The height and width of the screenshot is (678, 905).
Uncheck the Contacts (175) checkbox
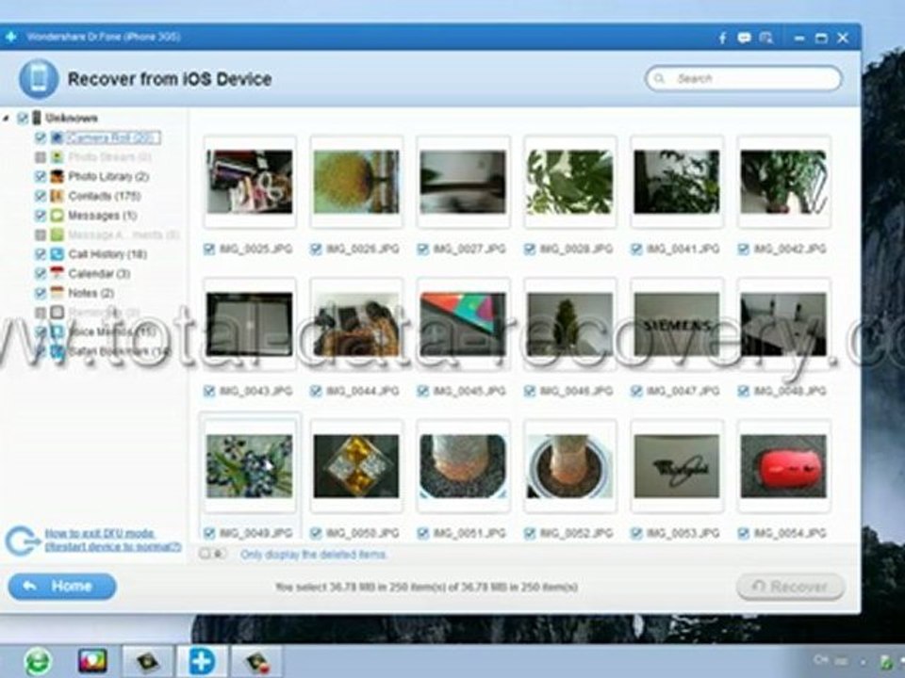[x=40, y=196]
